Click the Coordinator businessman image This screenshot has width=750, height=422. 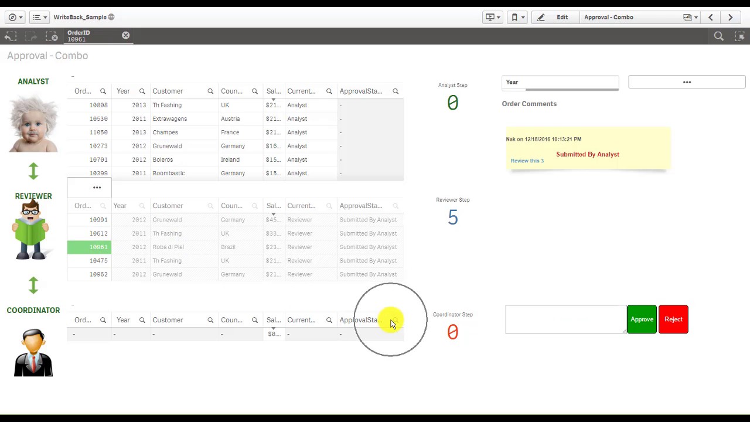pos(33,352)
